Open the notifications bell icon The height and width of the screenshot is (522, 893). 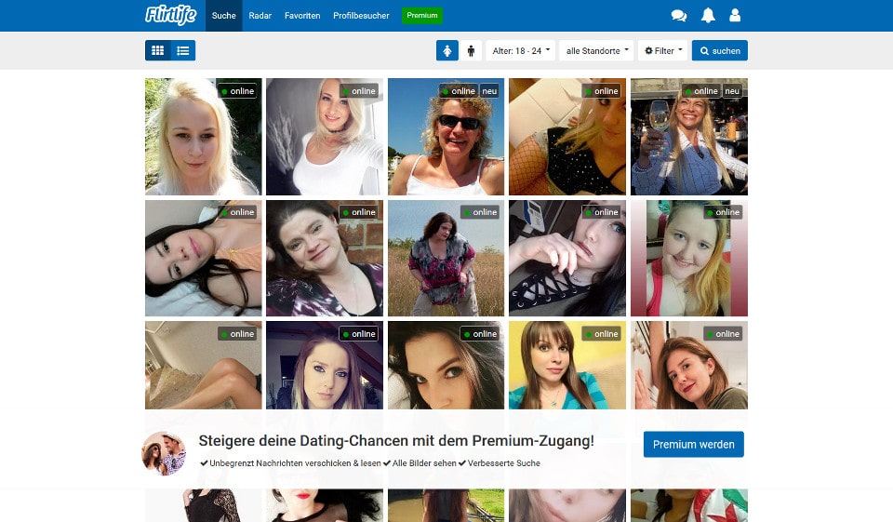pyautogui.click(x=708, y=16)
